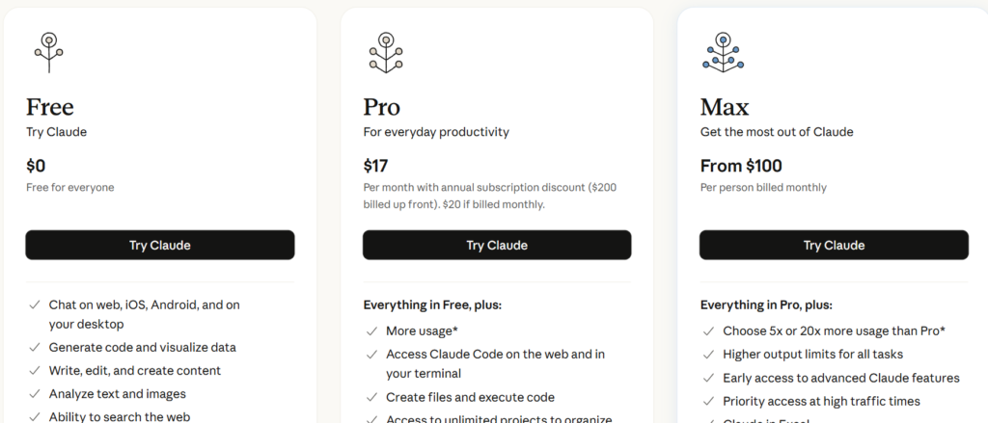Click the $17 Pro price text
The width and height of the screenshot is (988, 423).
pyautogui.click(x=375, y=166)
